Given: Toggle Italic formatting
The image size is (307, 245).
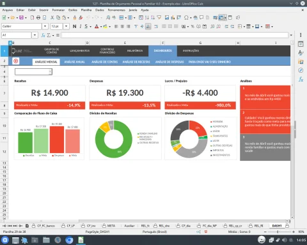Looking at the screenshot, I should tap(81, 26).
